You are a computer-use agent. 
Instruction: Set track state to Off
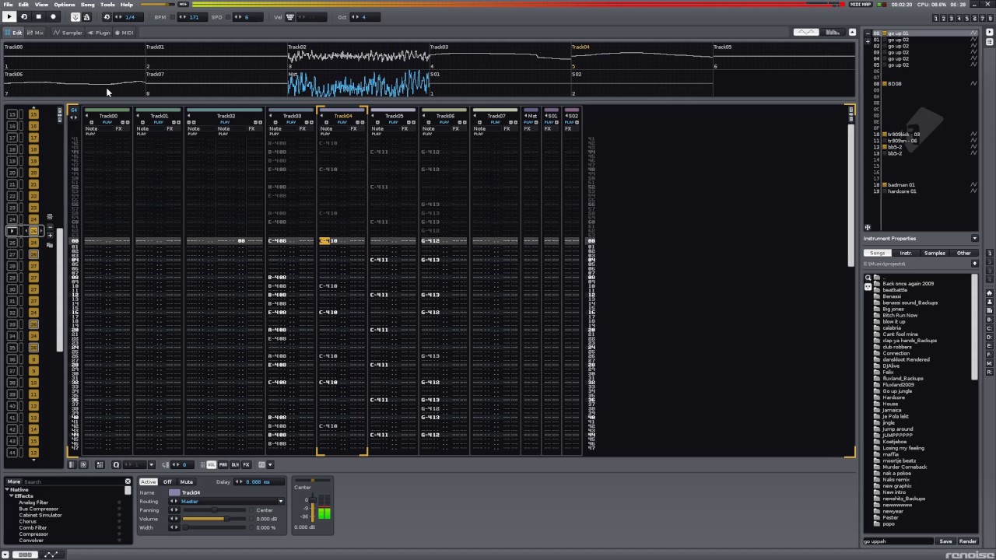tap(167, 482)
